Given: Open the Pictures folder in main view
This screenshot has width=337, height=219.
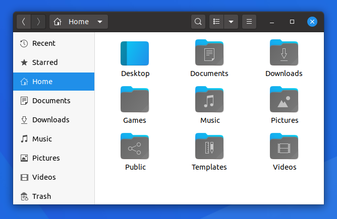Looking at the screenshot, I should (x=284, y=100).
